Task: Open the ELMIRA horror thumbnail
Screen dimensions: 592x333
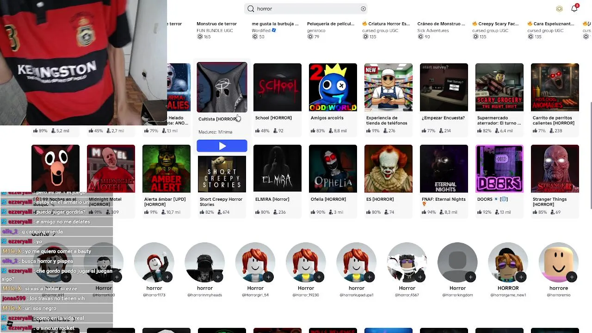Action: pyautogui.click(x=277, y=169)
